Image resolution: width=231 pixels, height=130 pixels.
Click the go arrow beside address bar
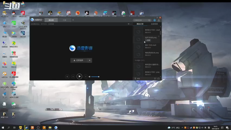(128, 24)
